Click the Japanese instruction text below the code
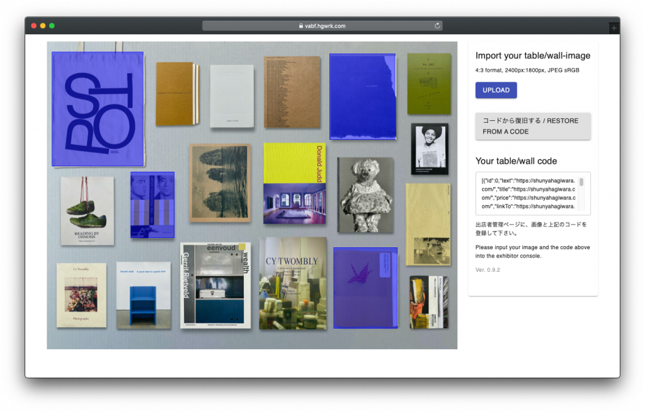The image size is (645, 411). [531, 228]
